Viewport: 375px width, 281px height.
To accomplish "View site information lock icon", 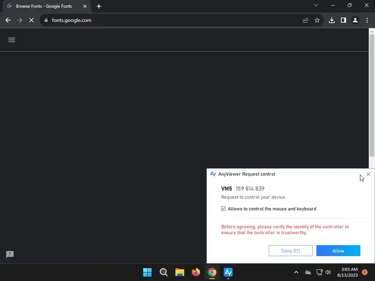I will click(x=46, y=20).
